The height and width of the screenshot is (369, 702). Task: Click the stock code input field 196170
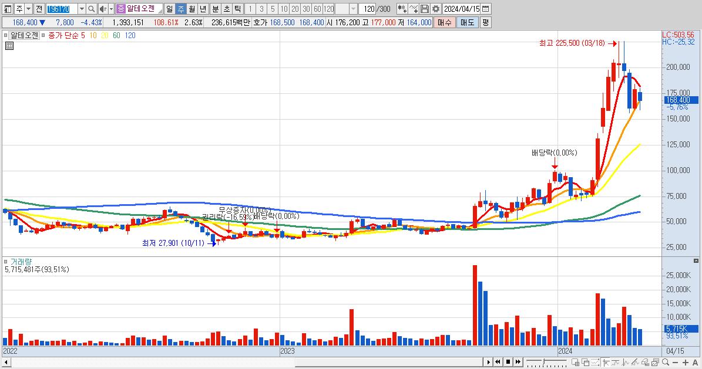click(62, 8)
